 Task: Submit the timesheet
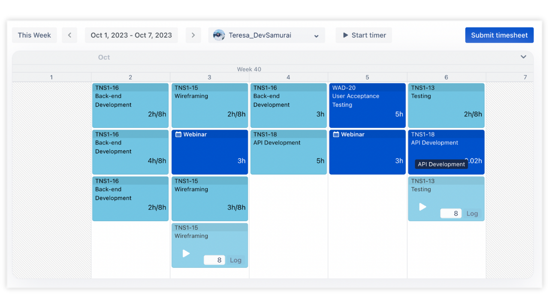click(x=499, y=35)
